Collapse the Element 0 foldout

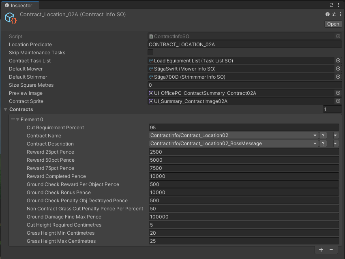pos(17,120)
